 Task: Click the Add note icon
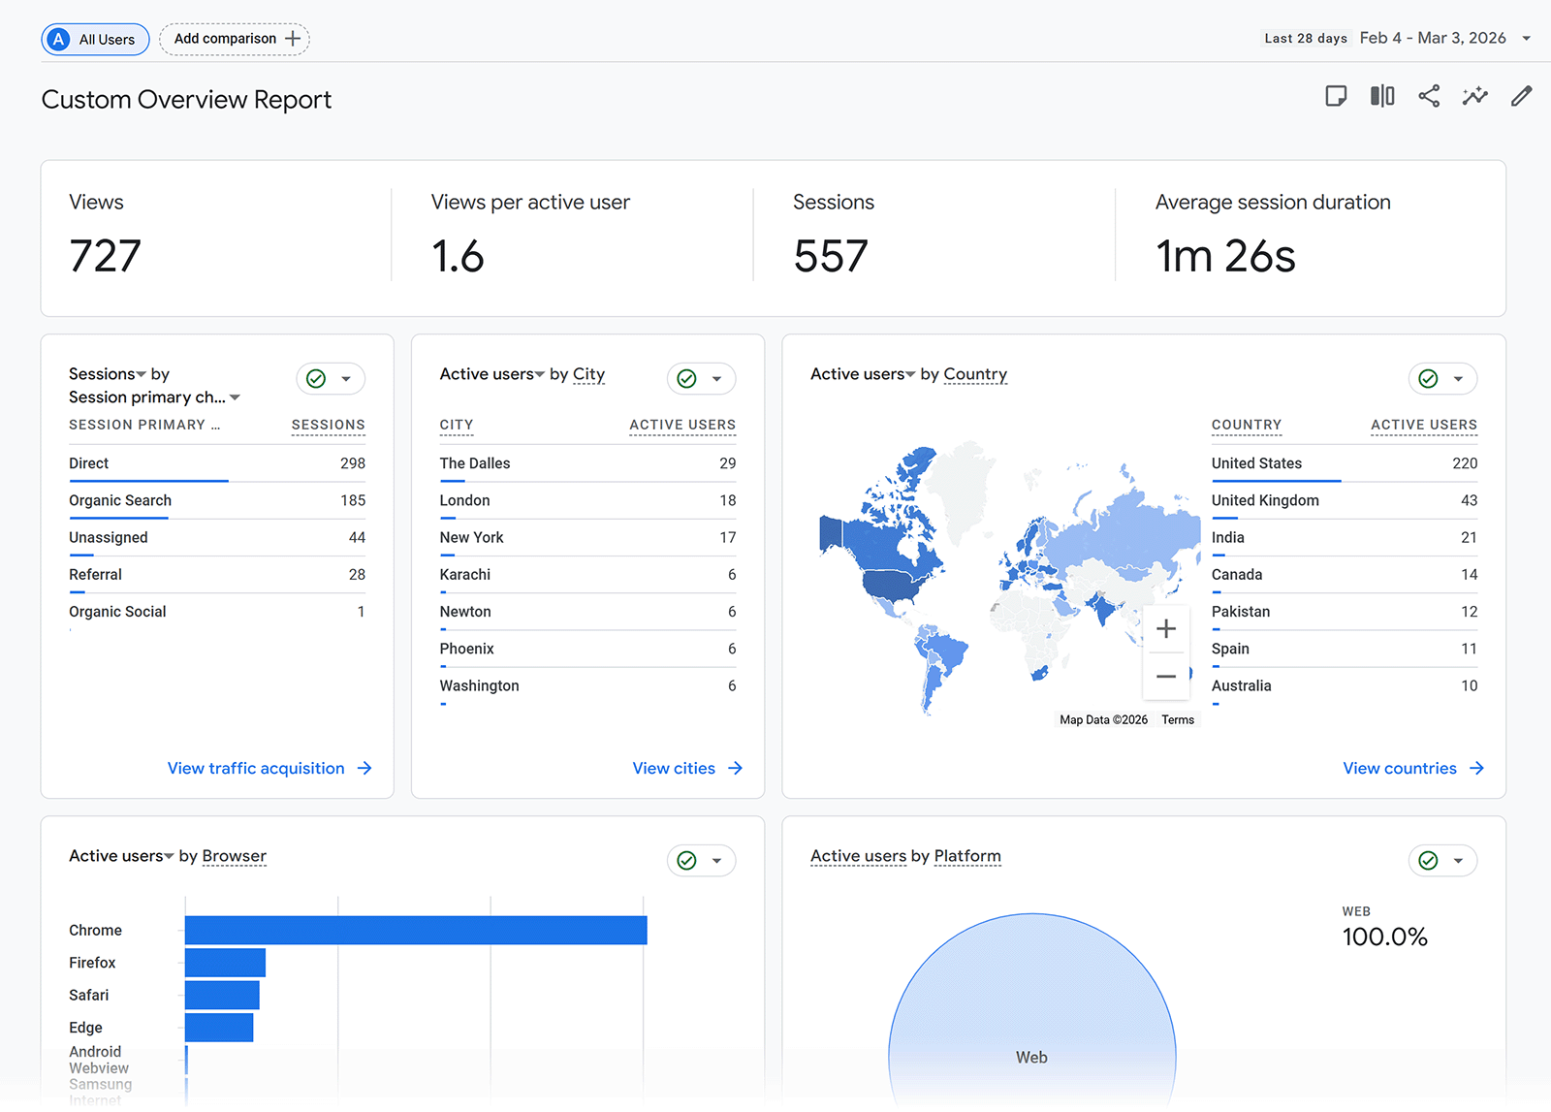point(1336,96)
